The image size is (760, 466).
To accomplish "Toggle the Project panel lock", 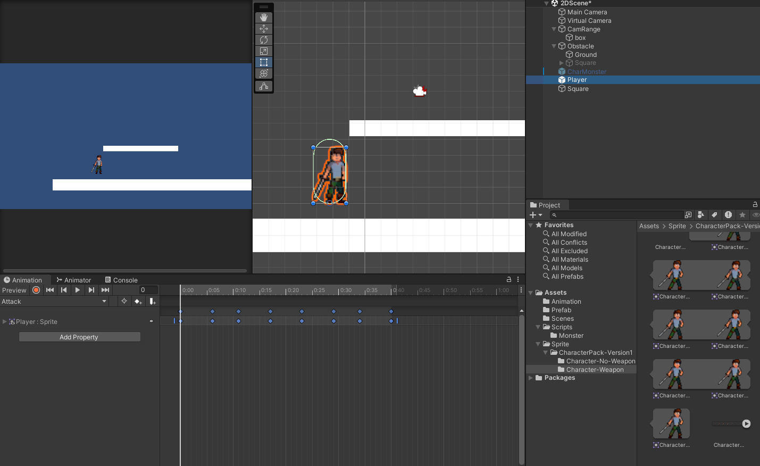I will (755, 205).
